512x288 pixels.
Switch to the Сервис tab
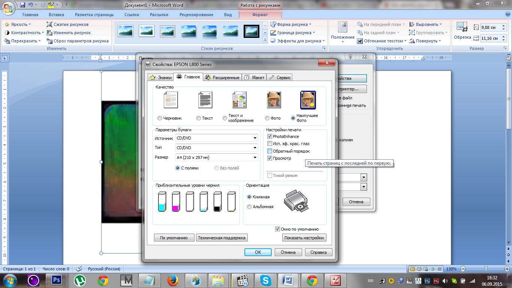(280, 78)
